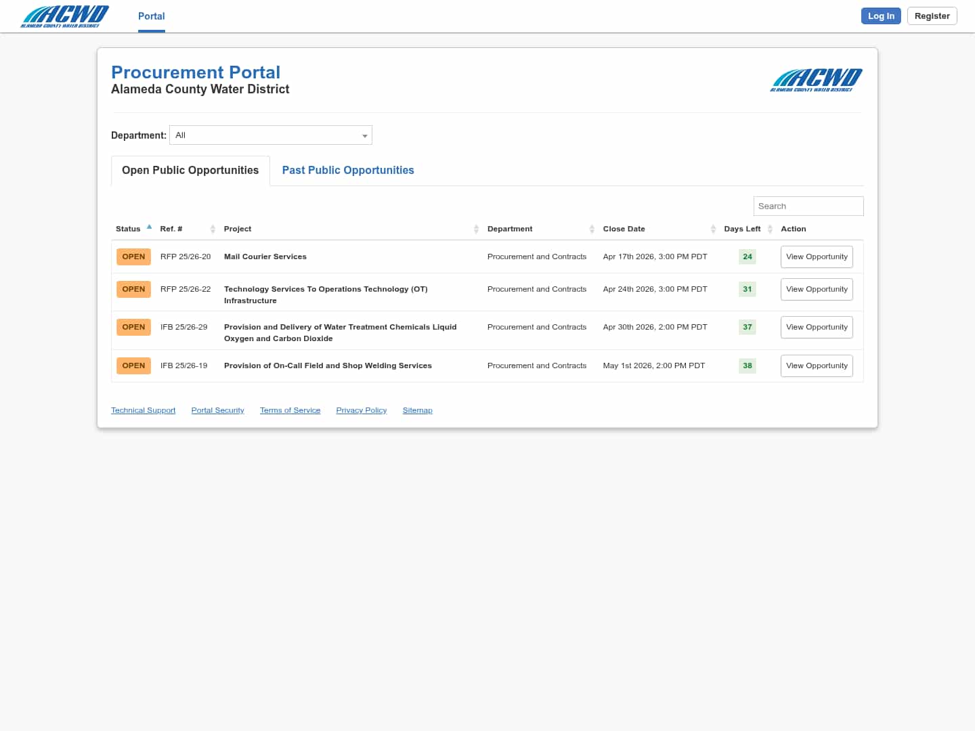View Opportunity for Mail Courier Services
975x731 pixels.
point(817,257)
